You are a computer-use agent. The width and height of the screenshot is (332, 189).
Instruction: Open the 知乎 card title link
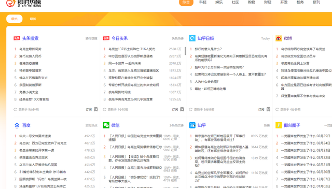202,125
